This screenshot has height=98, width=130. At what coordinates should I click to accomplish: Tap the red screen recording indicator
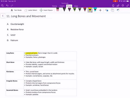tap(115, 1)
